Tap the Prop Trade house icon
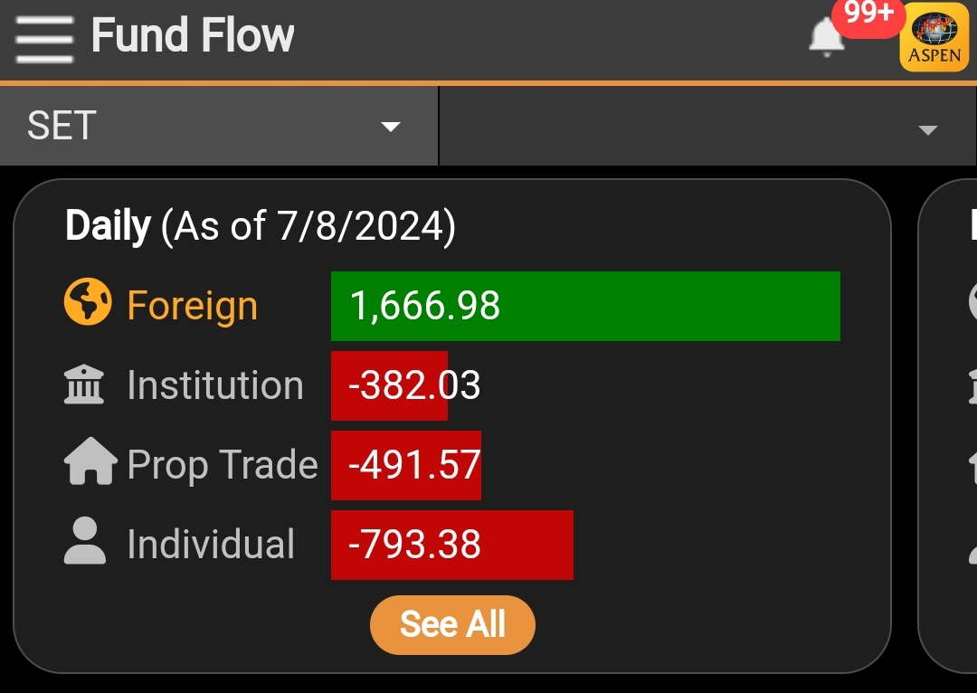 [90, 464]
